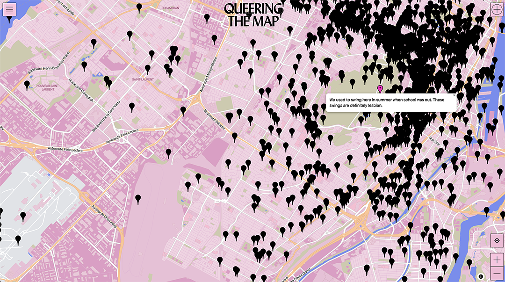Select the pin on green land between the waterways near the info icon
The height and width of the screenshot is (282, 505).
coord(469,263)
